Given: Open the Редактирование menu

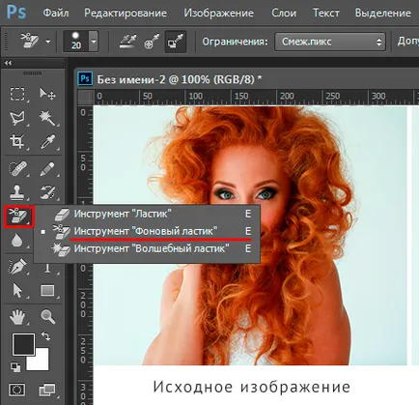Looking at the screenshot, I should pyautogui.click(x=126, y=13).
